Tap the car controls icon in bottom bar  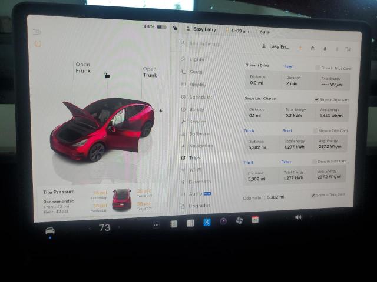click(50, 230)
